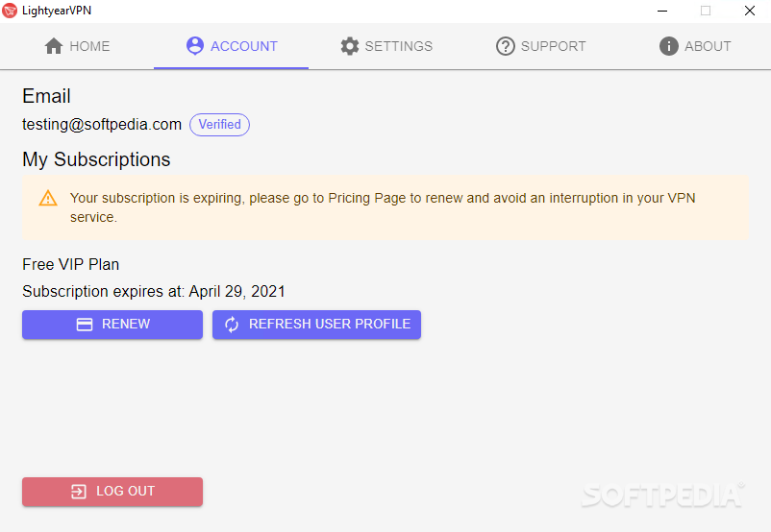The height and width of the screenshot is (532, 771).
Task: Select the email testing@softpedia.com
Action: coord(102,124)
